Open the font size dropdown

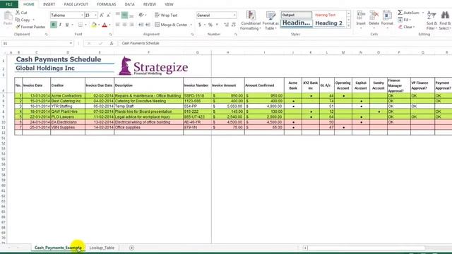(96, 15)
